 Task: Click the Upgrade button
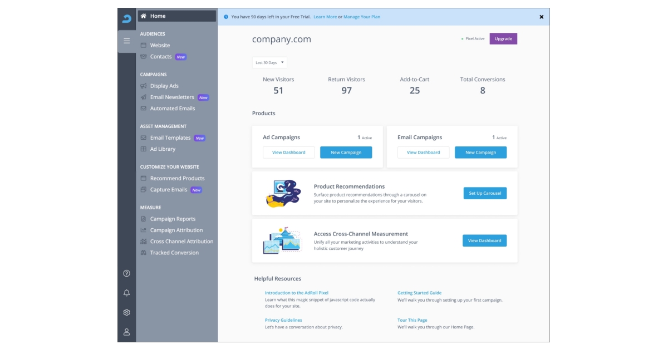[503, 38]
